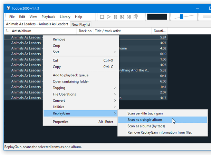Viewport: 211px width, 155px height.
Task: Switch to the New Playlist tab
Action: coord(81,24)
